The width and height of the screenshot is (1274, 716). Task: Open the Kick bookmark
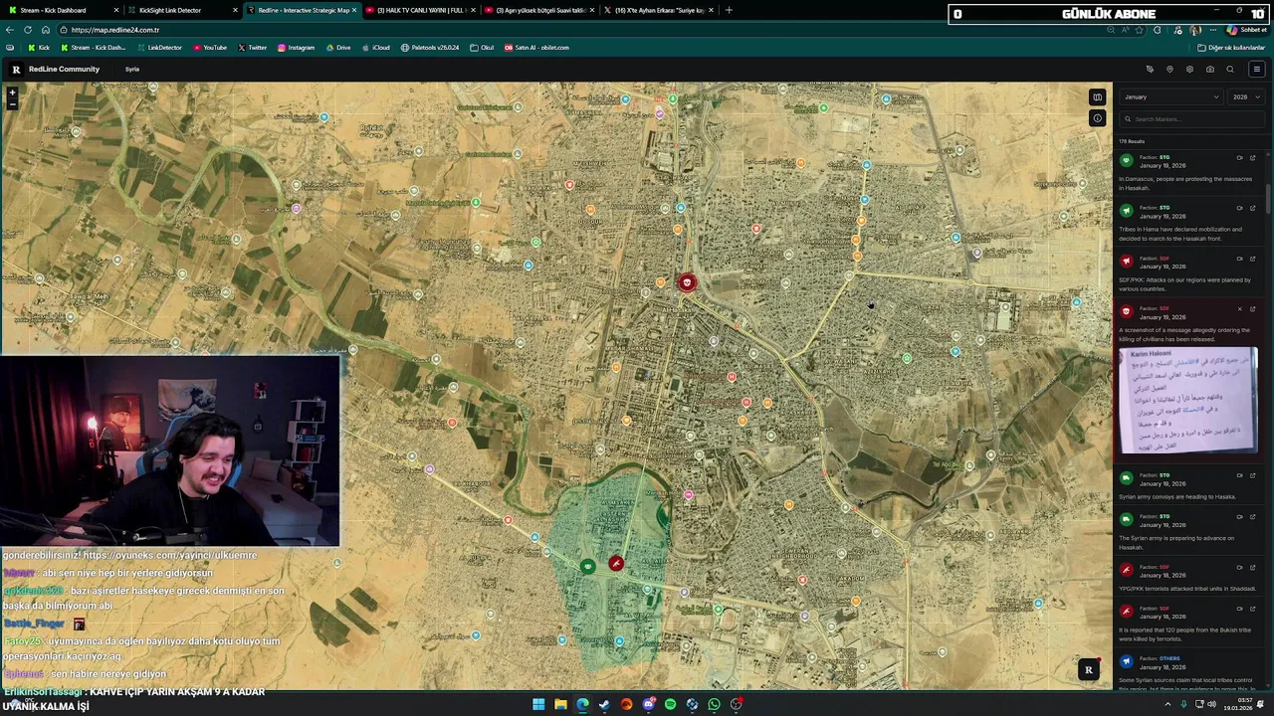coord(39,48)
